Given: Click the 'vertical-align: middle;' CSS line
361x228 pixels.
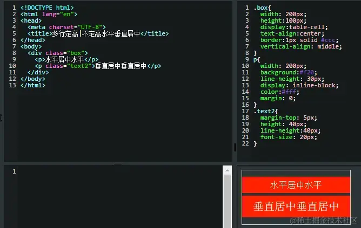Looking at the screenshot, I should click(x=301, y=46).
